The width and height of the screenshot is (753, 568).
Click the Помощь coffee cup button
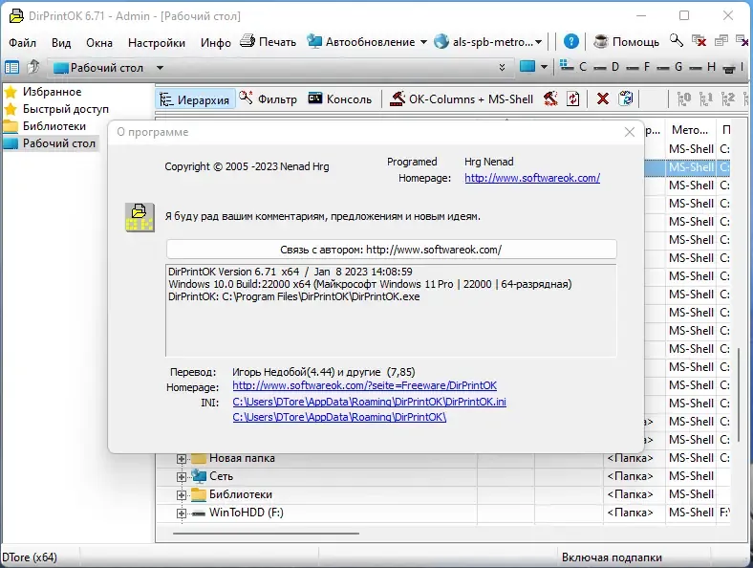tap(626, 42)
